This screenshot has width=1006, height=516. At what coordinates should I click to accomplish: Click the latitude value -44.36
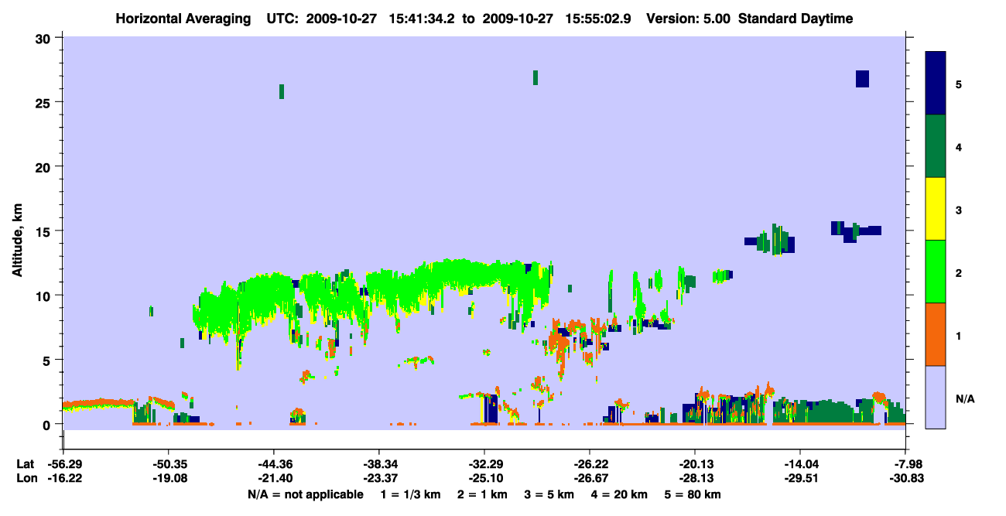273,464
